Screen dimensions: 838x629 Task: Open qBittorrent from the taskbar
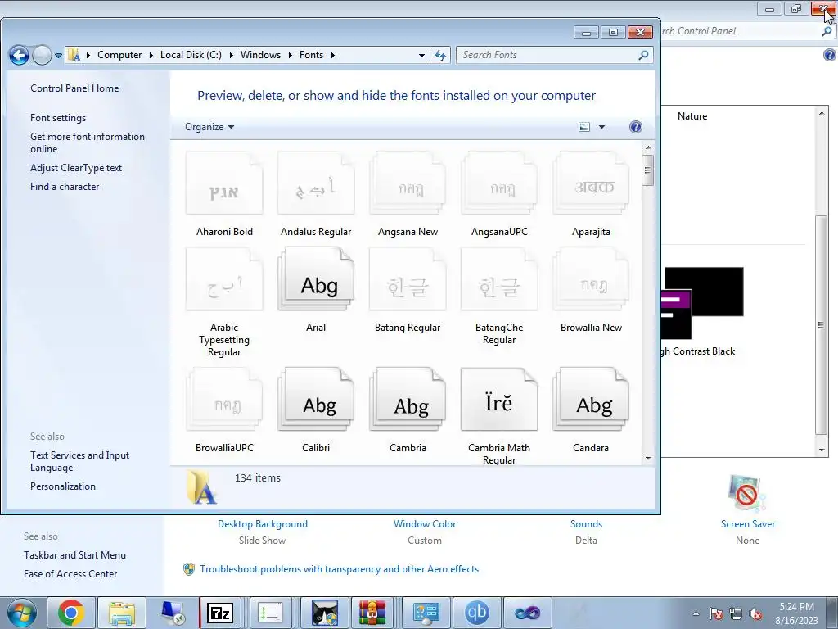pyautogui.click(x=476, y=613)
